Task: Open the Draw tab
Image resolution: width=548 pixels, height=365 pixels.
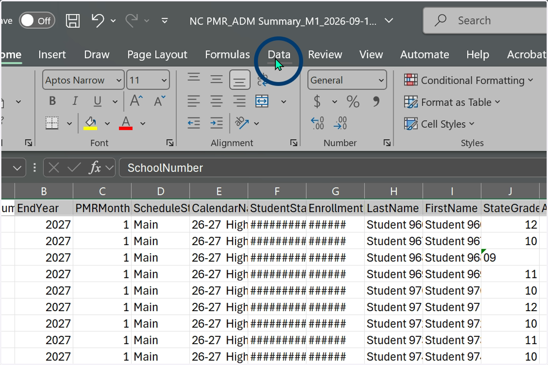Action: [97, 55]
